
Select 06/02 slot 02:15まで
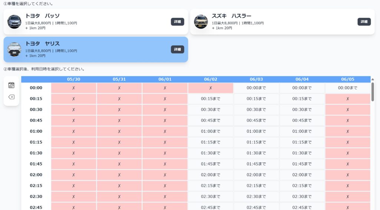[211, 186]
